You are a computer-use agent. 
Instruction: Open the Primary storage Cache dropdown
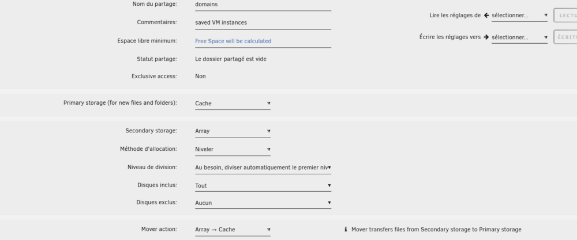pyautogui.click(x=233, y=104)
